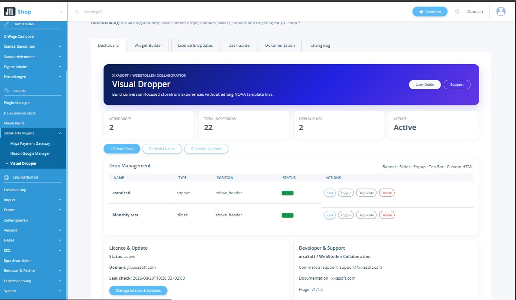The image size is (516, 300).
Task: Expand Standardelemente menu
Action: 32,57
